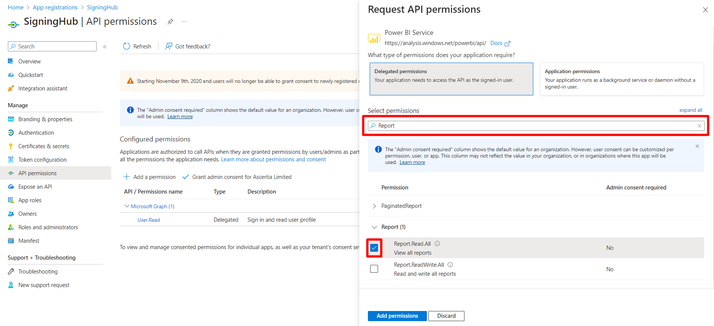Uncheck the Report.Read.All permission checkbox
Image resolution: width=714 pixels, height=326 pixels.
pos(374,248)
